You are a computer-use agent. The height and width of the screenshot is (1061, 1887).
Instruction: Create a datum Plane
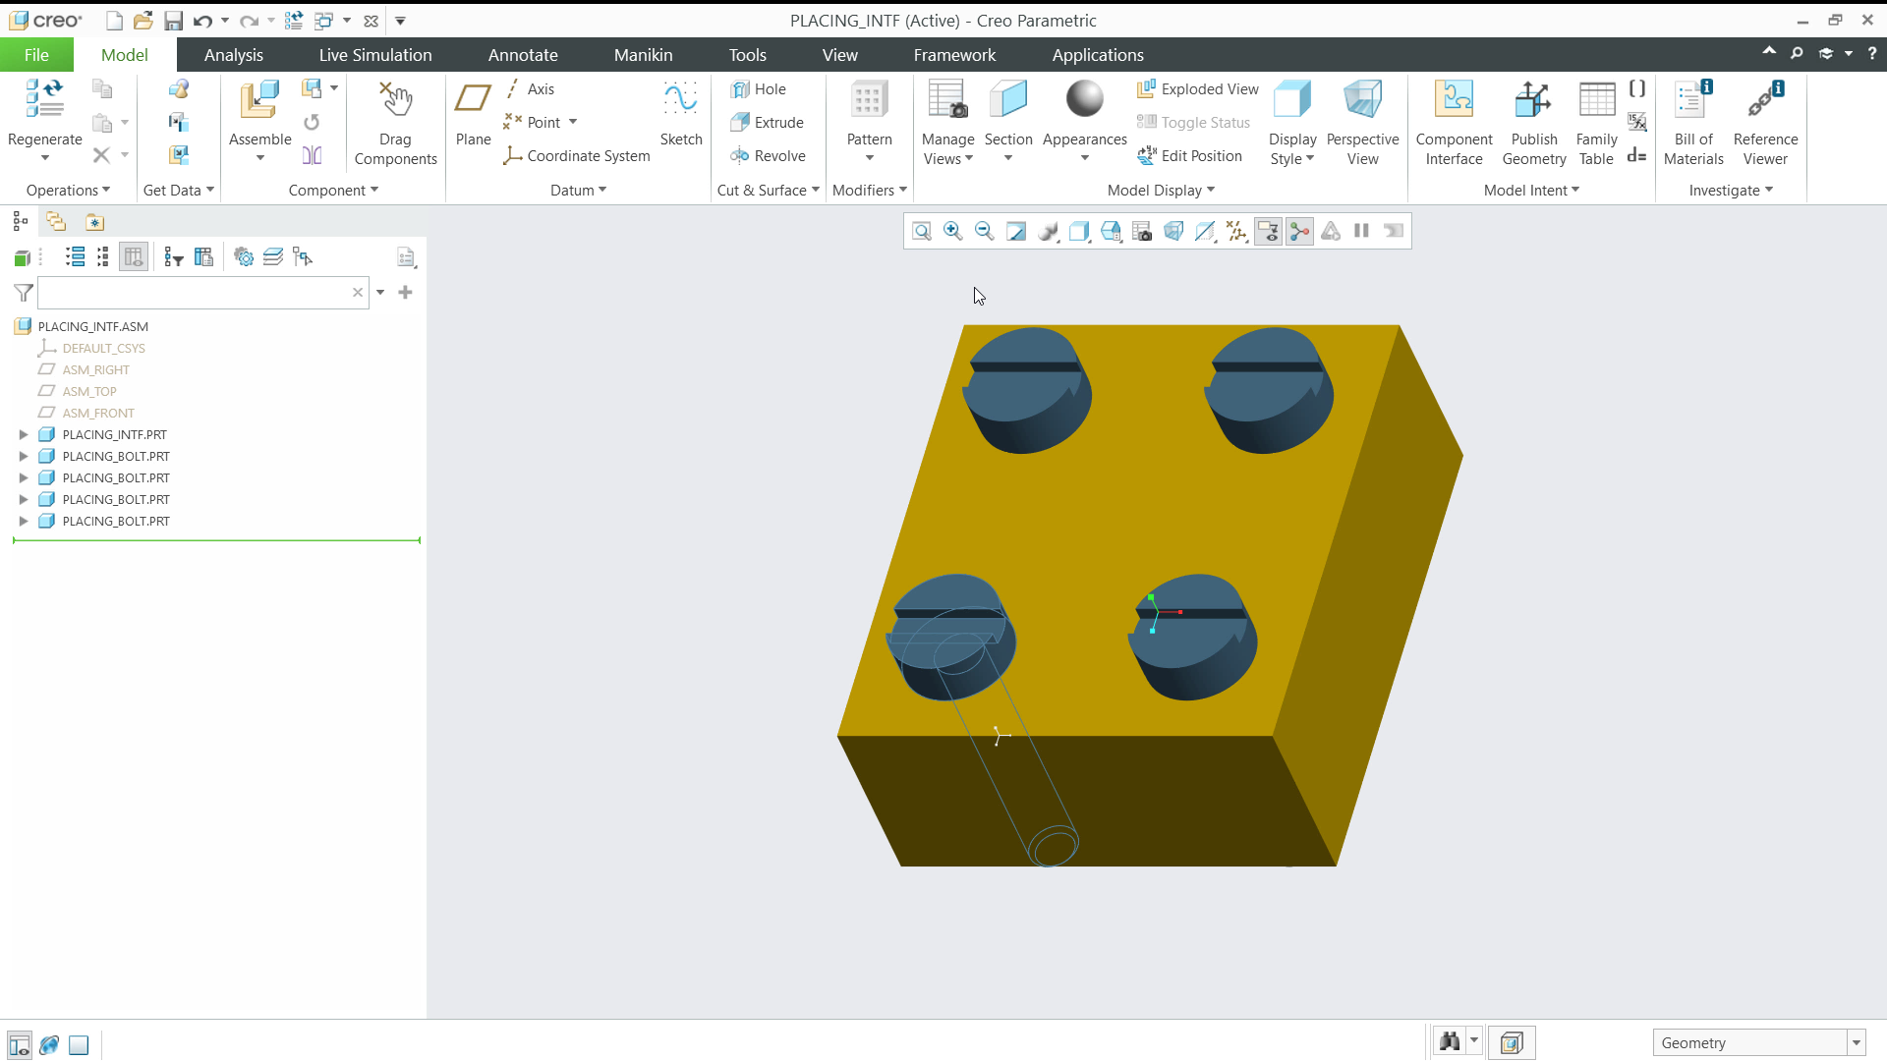473,112
